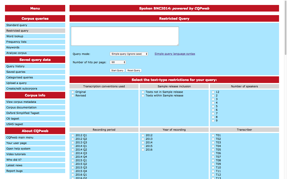Open Analyse corpus
Screen dimensions: 287x179
[x=35, y=53]
